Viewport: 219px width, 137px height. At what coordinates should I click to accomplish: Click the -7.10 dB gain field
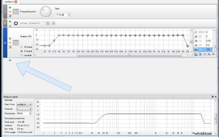(61, 15)
